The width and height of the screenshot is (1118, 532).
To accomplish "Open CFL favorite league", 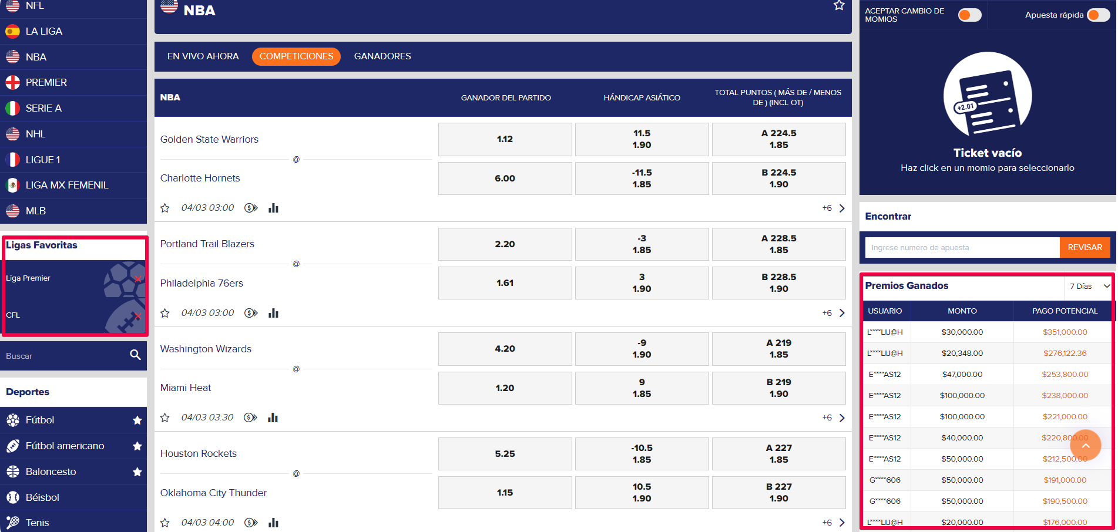I will click(13, 315).
